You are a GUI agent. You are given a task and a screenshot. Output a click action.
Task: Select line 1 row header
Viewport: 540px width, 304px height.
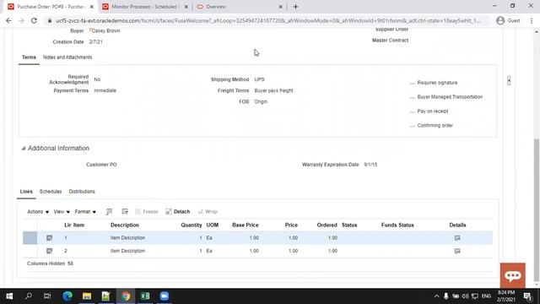[30, 238]
